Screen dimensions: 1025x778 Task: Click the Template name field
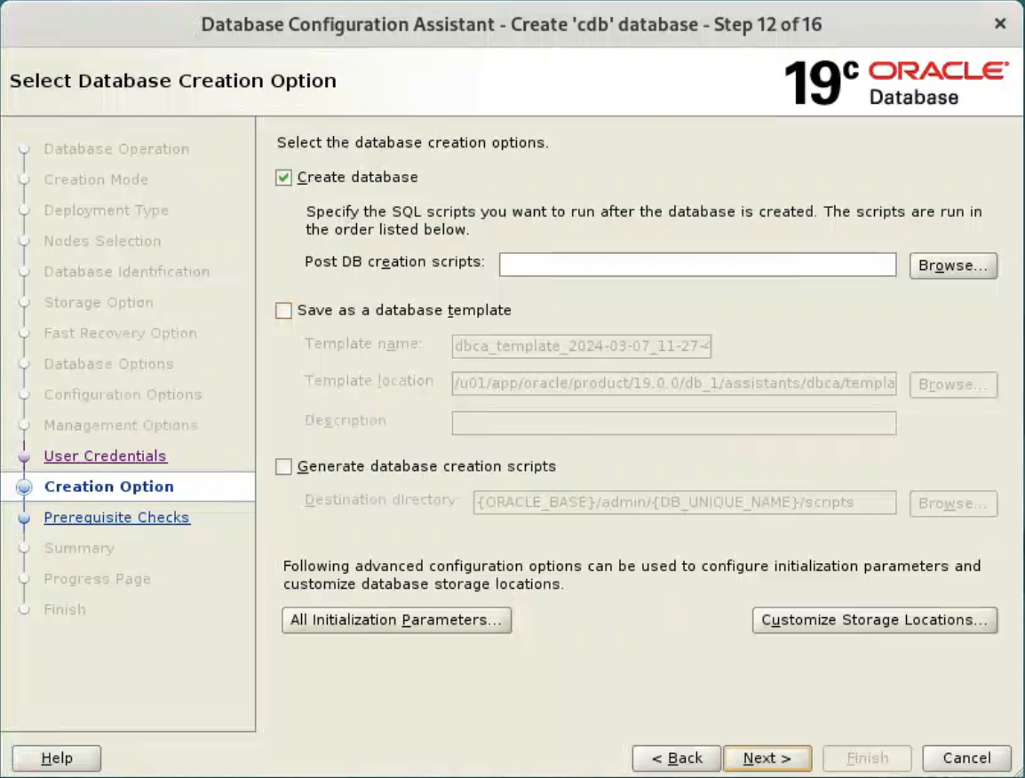(581, 345)
